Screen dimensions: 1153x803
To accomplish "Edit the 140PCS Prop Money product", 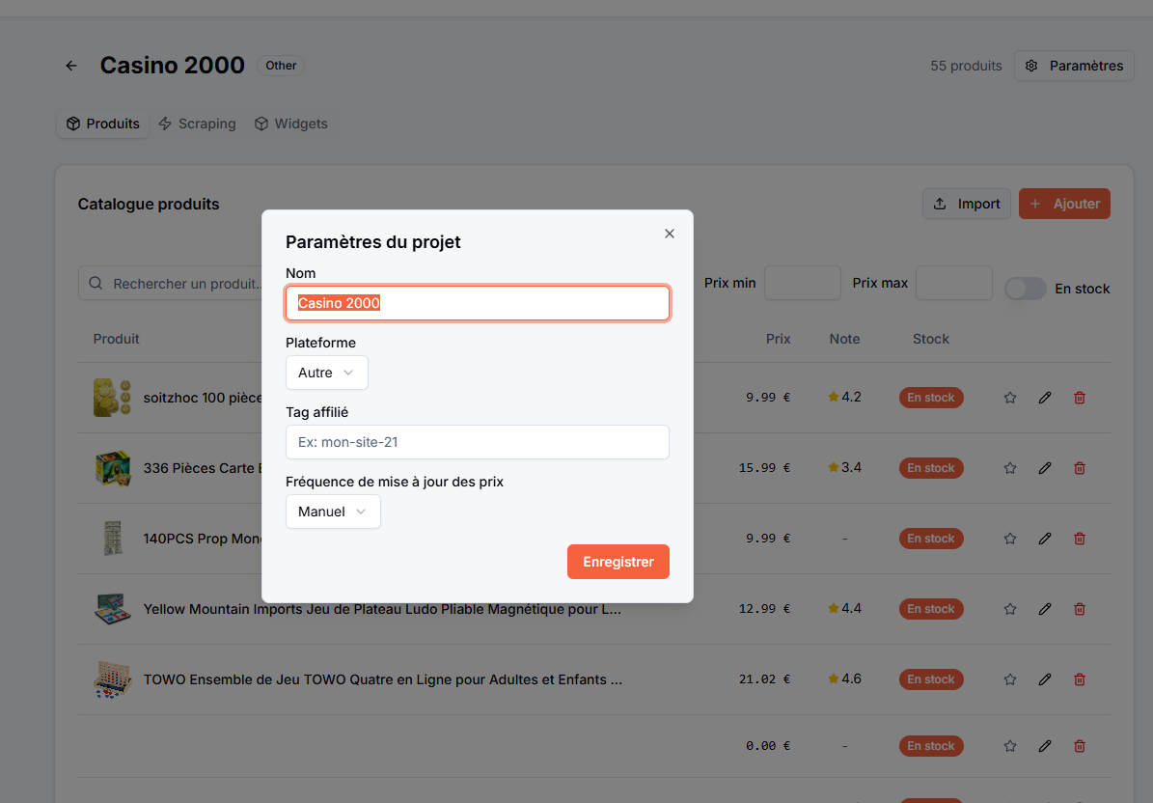I will click(x=1045, y=539).
